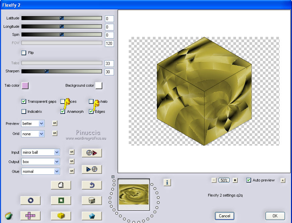Click the source image thumbnail
292x223 pixels.
click(134, 195)
